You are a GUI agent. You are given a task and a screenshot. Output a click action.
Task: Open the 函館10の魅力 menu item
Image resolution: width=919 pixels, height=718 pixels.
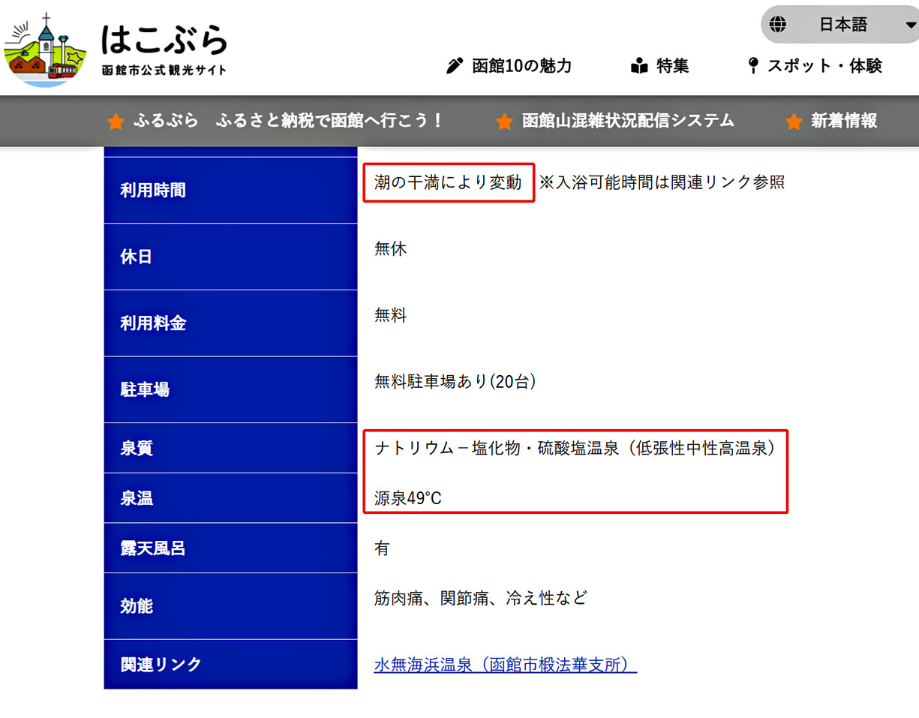[521, 66]
